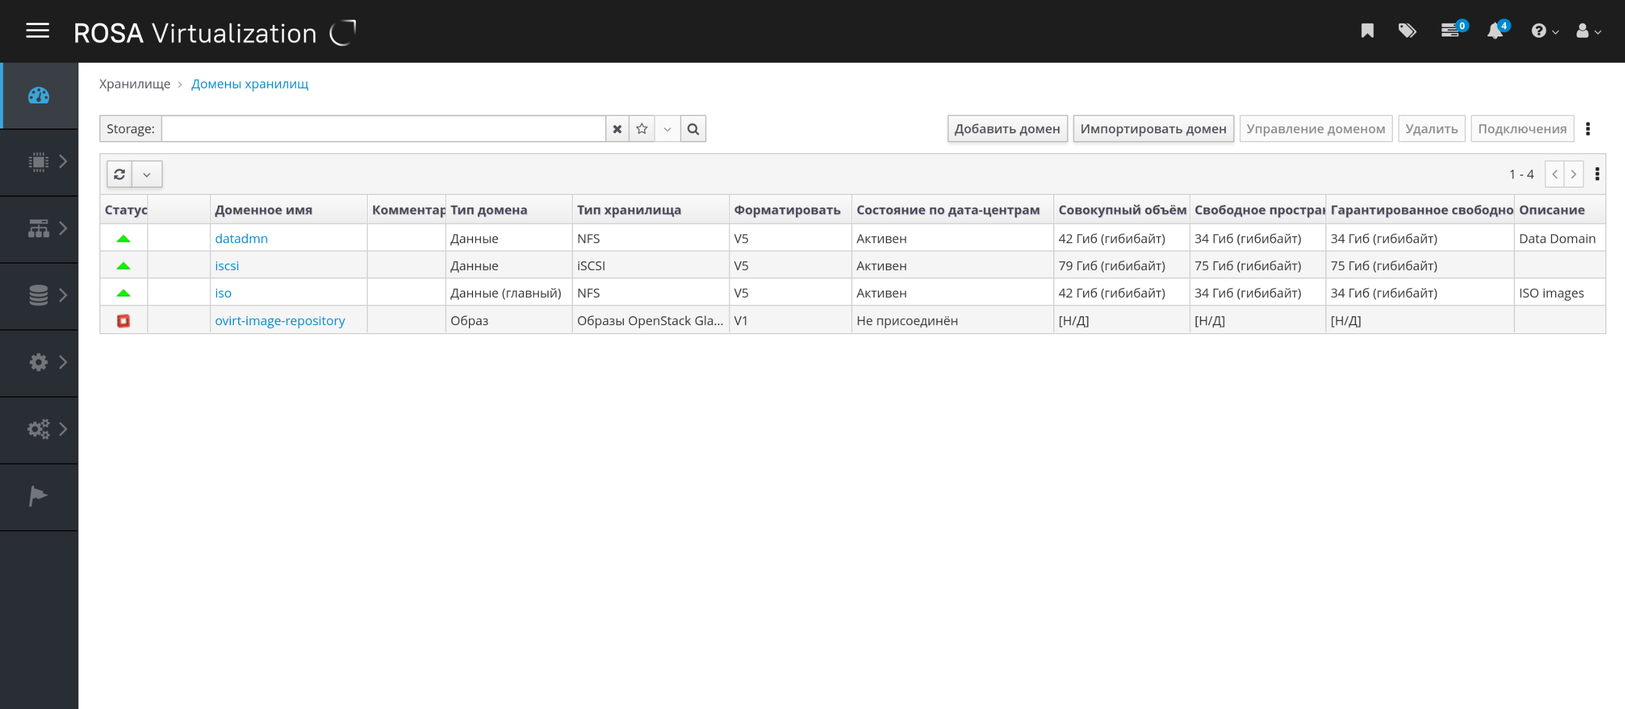
Task: Open the user account dropdown
Action: coord(1588,30)
